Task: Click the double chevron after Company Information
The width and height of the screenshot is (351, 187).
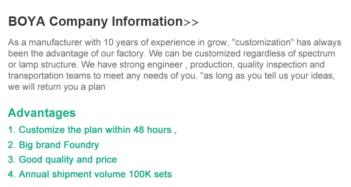Action: 191,22
